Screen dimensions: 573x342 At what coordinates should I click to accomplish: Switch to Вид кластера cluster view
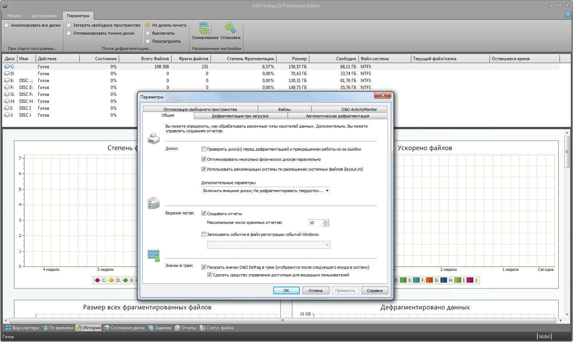point(21,328)
